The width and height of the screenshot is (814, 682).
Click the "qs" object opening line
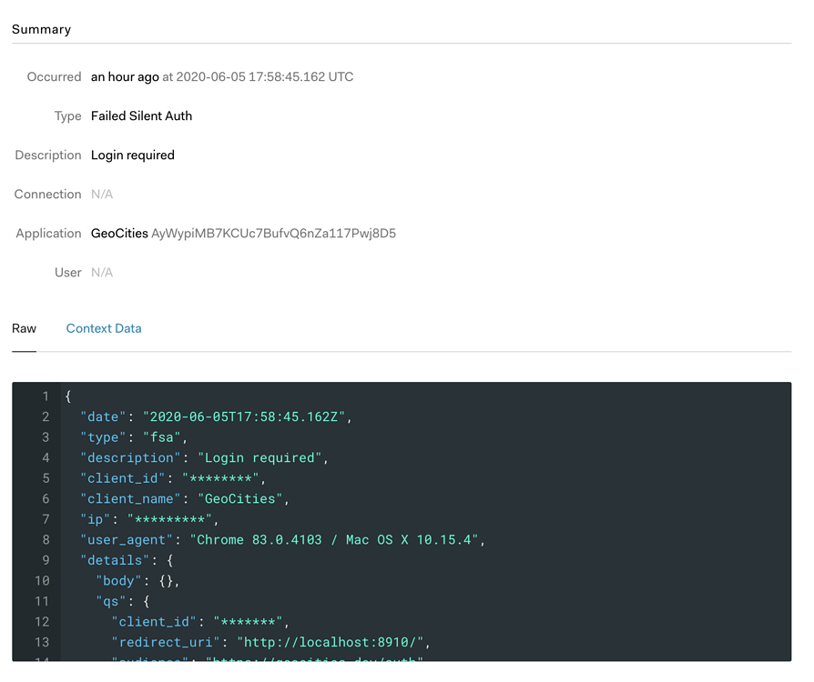[x=123, y=601]
